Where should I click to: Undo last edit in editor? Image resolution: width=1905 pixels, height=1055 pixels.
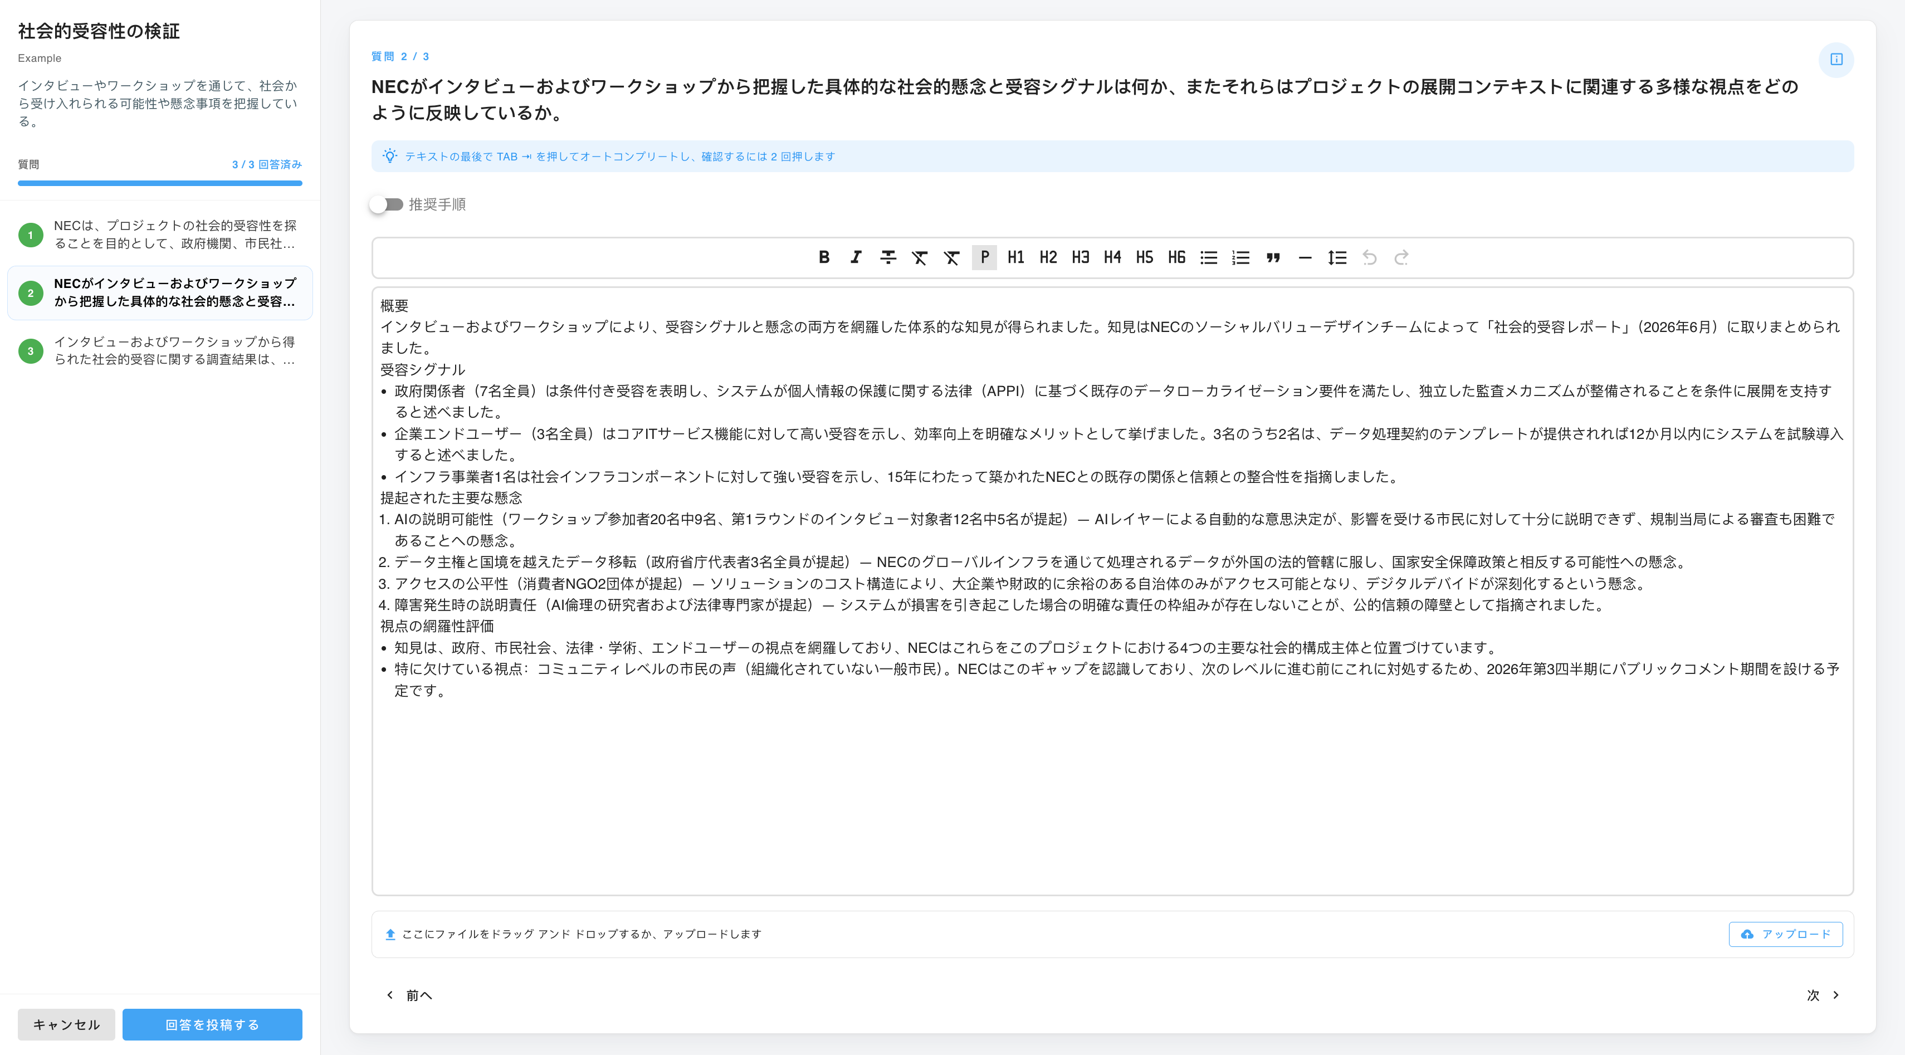pos(1370,257)
